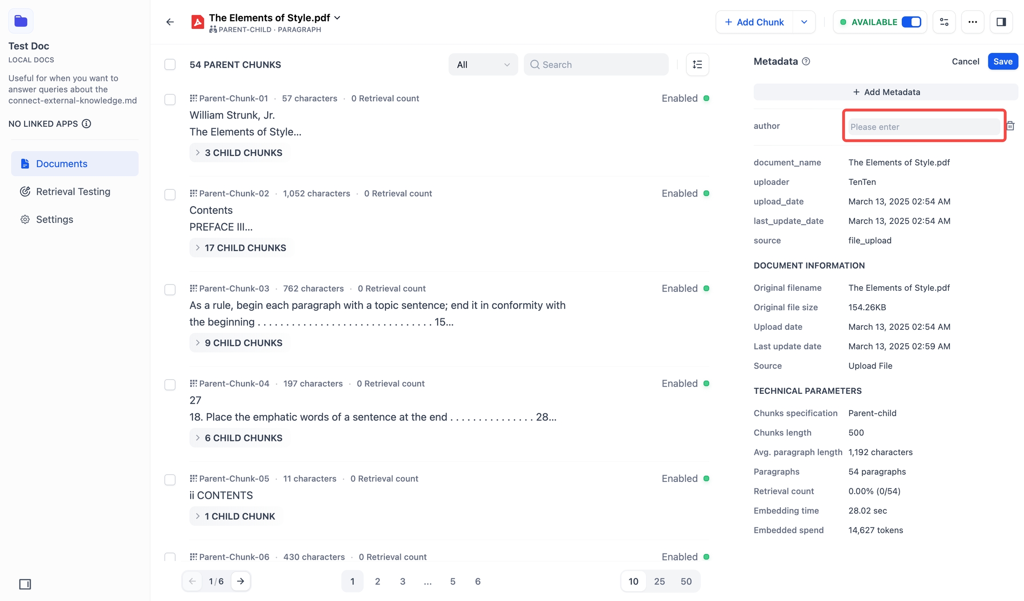Go to page 2 of chunks
Viewport: 1024px width, 601px height.
point(377,581)
